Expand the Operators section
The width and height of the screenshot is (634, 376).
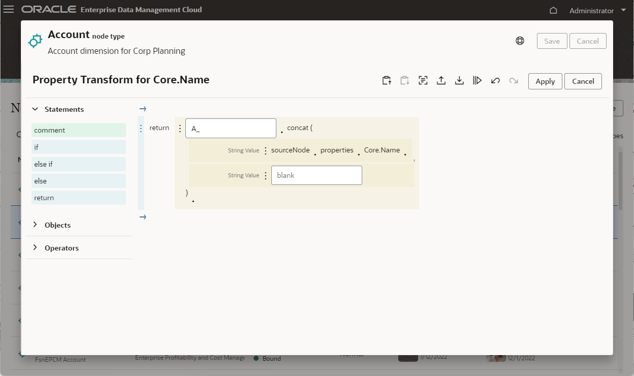[35, 247]
